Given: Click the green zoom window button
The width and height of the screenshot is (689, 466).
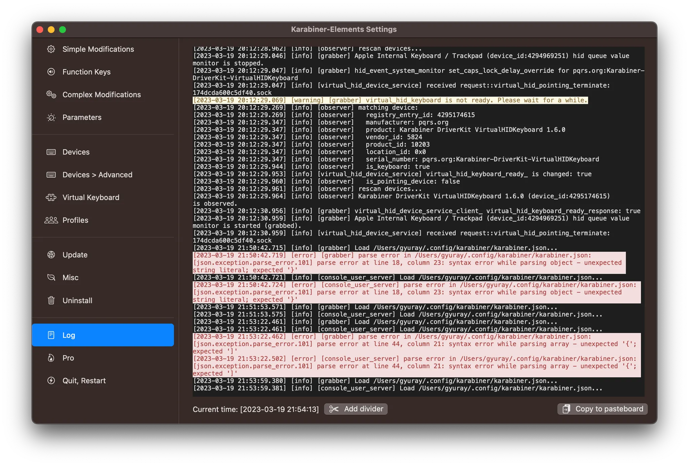Looking at the screenshot, I should (63, 30).
